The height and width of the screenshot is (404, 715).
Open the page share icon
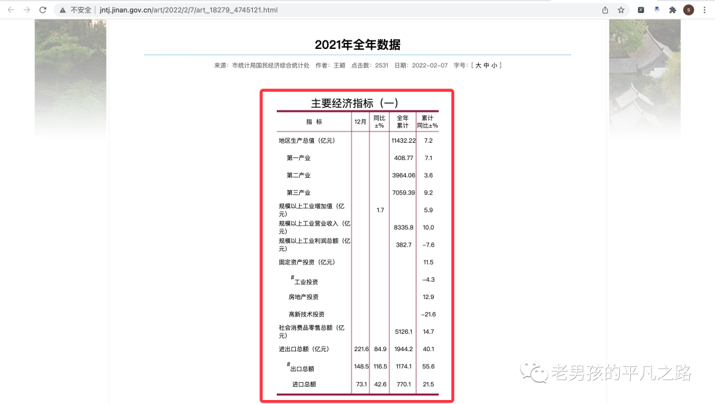pos(604,9)
